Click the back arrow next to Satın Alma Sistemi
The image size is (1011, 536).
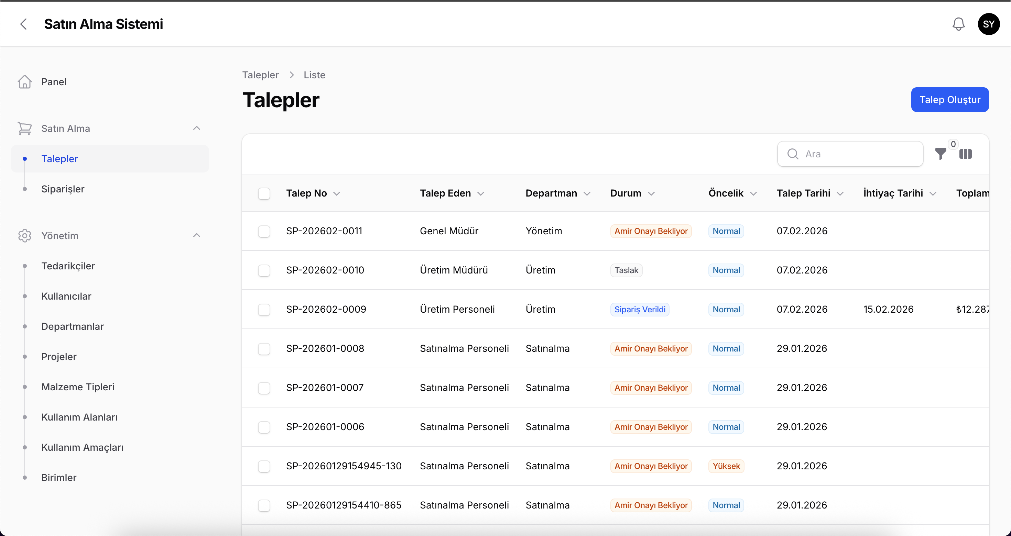[23, 24]
